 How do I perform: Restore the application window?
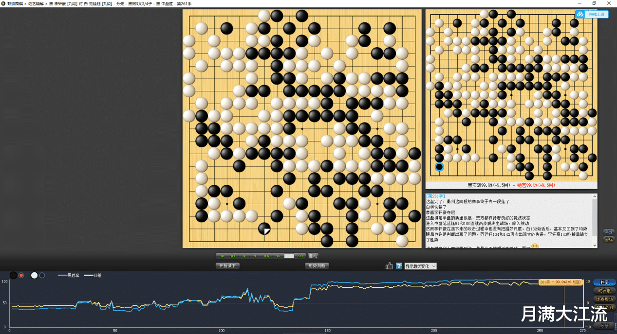[x=594, y=3]
